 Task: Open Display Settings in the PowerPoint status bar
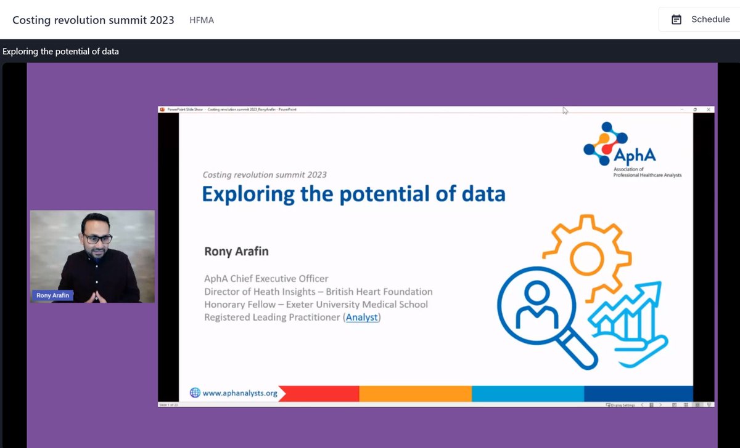pyautogui.click(x=620, y=405)
